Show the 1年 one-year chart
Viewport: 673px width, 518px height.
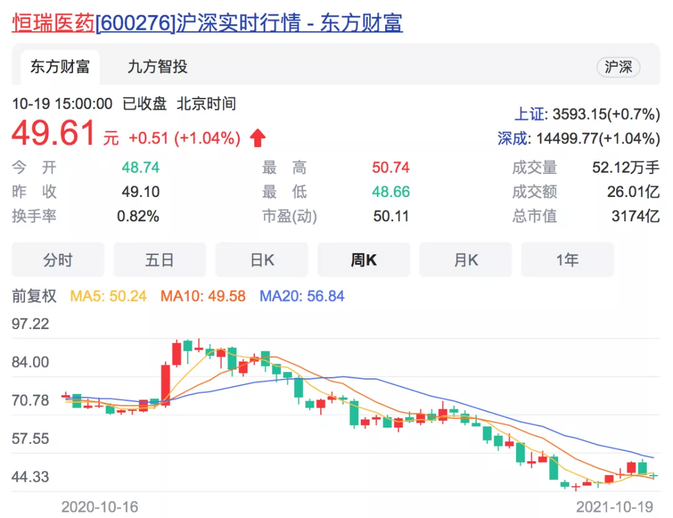point(567,260)
